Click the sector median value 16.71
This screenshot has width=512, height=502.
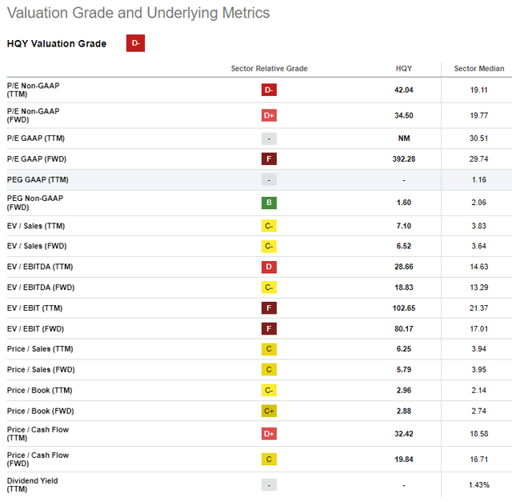point(479,460)
